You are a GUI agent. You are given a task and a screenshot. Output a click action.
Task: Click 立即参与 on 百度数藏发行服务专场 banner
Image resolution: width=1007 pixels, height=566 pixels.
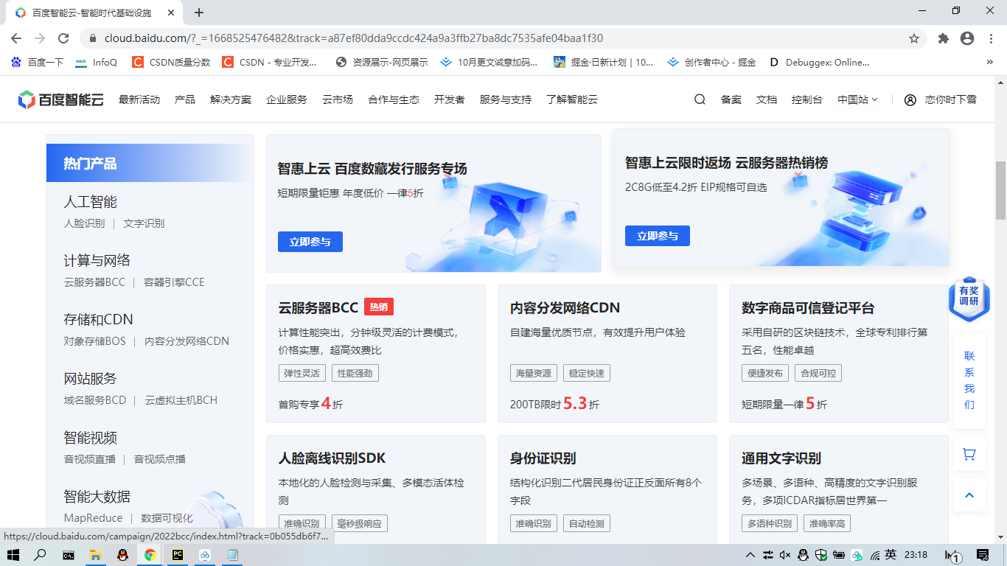click(310, 242)
